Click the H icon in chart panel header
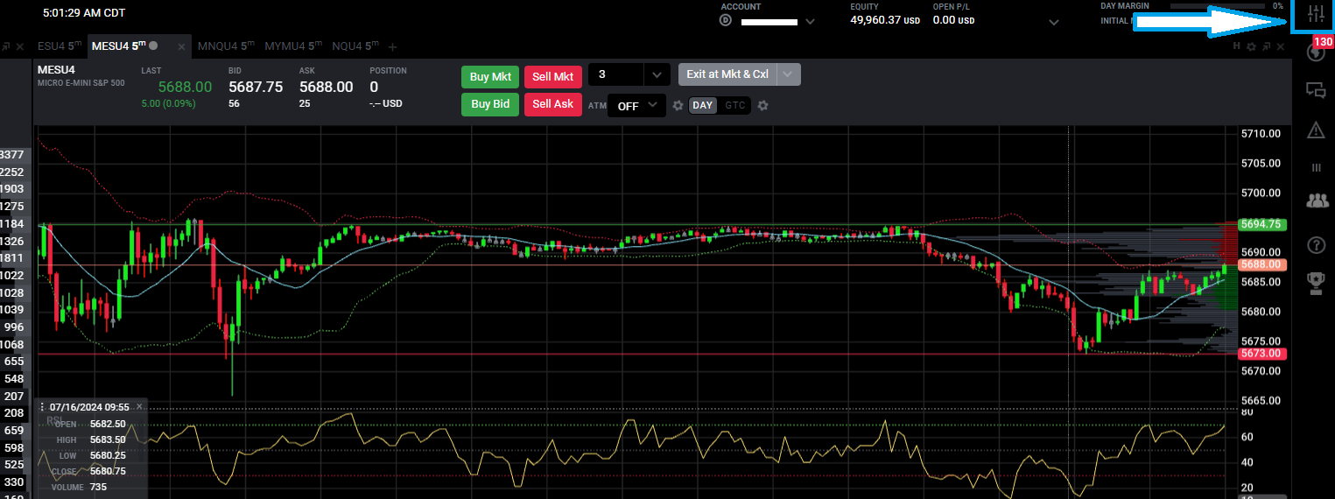This screenshot has height=499, width=1335. pos(1237,46)
